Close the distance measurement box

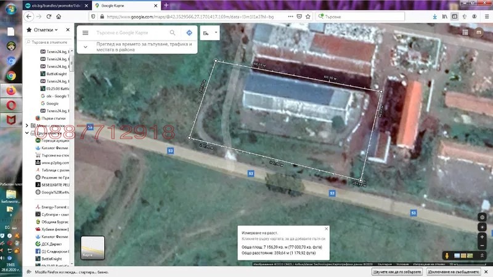[x=327, y=228]
